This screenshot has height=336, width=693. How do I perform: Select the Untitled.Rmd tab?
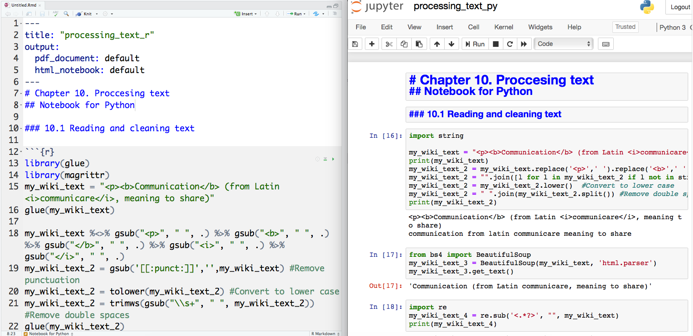click(x=24, y=5)
